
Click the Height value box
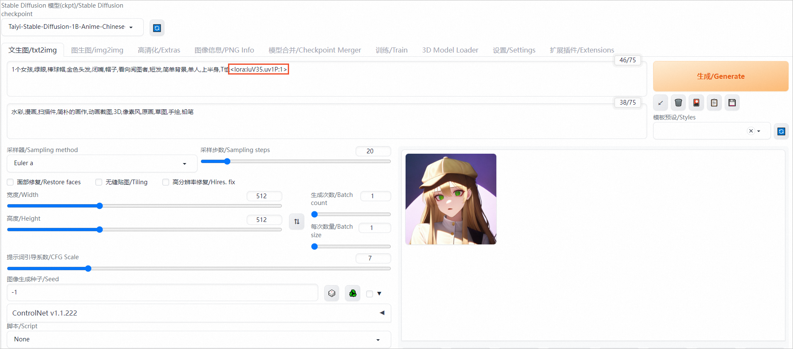264,220
